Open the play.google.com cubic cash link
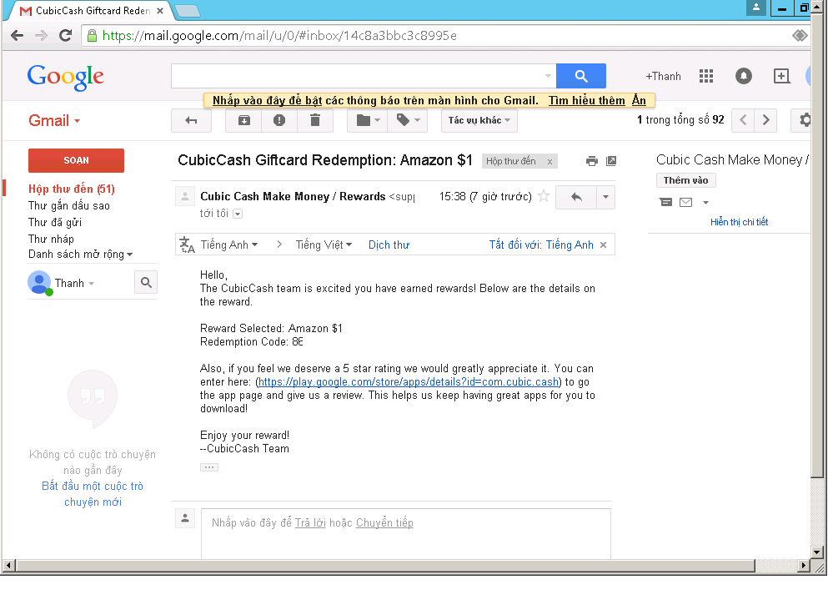828x595 pixels. (x=409, y=382)
